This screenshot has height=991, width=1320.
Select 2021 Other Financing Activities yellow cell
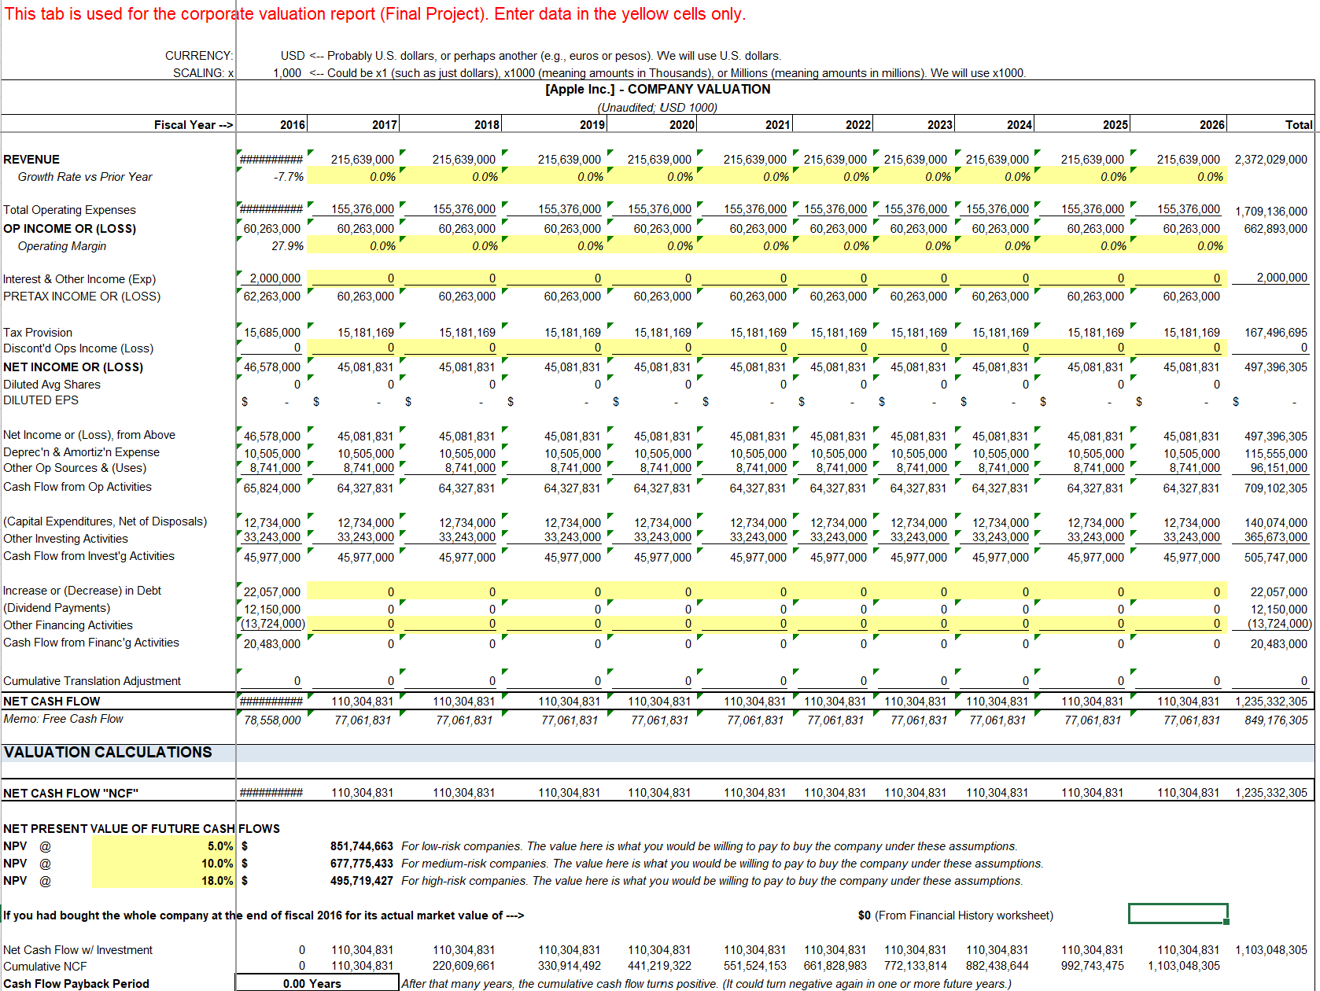[x=745, y=624]
